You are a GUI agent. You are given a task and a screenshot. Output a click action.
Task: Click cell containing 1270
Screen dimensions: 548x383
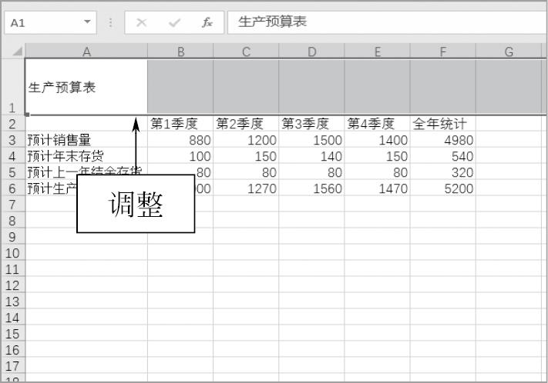246,188
